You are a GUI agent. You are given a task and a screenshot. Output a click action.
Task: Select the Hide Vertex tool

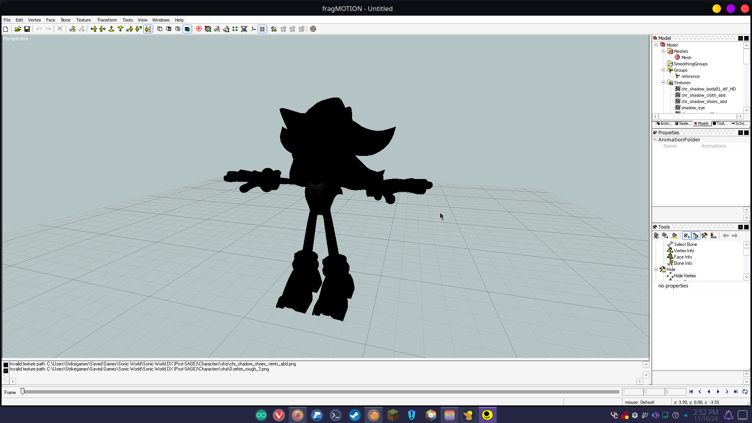[x=685, y=276]
